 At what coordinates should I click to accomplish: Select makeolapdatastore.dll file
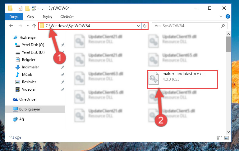tap(182, 79)
